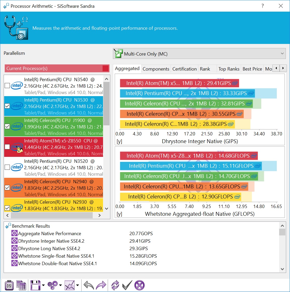Open the Multi-Core Only (MC) parallelism dropdown
The height and width of the screenshot is (292, 290).
199,54
